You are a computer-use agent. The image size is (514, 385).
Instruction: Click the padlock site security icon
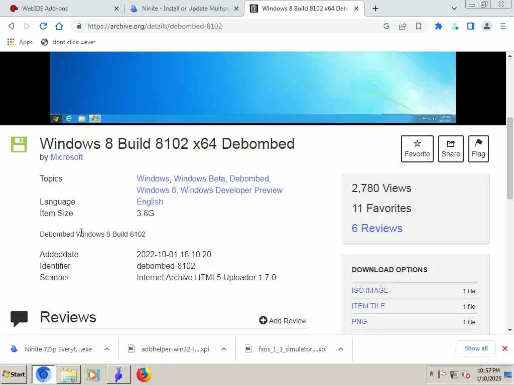pos(79,26)
